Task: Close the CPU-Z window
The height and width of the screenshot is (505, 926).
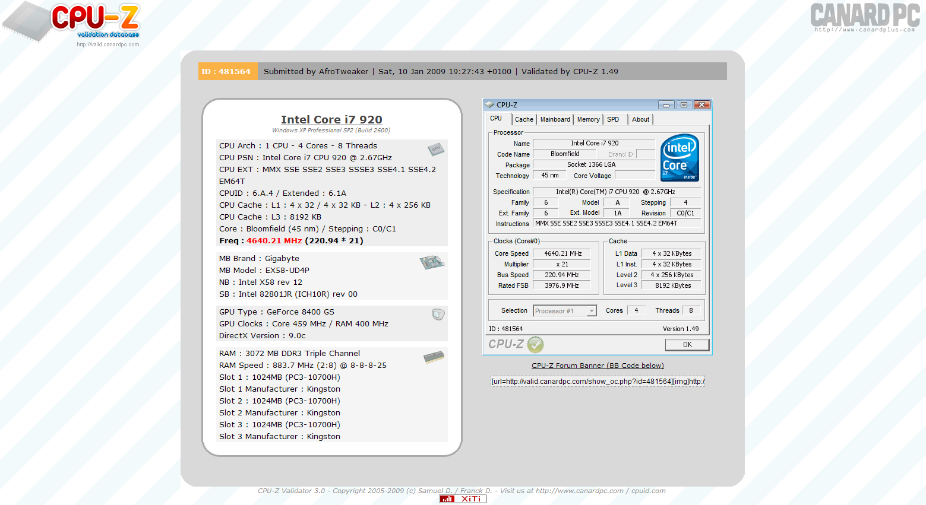Action: point(702,104)
